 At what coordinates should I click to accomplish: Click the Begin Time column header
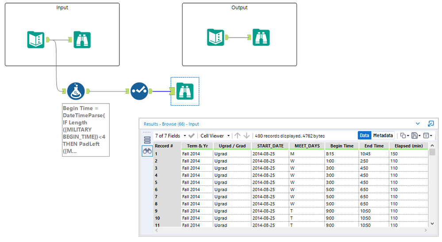(342, 146)
